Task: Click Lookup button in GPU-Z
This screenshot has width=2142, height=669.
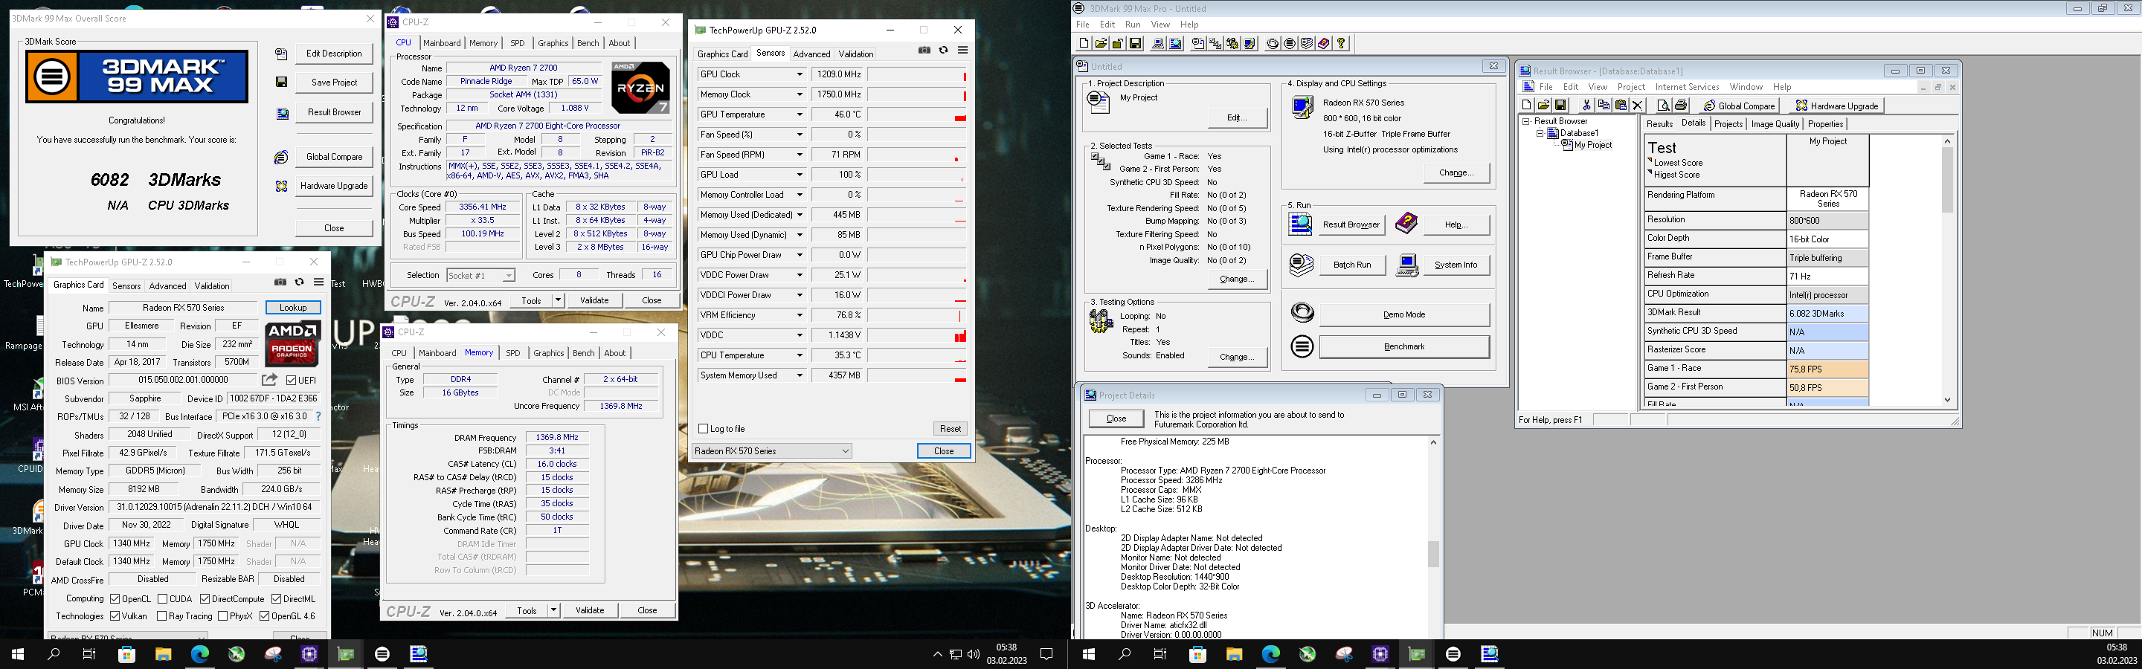Action: 293,308
